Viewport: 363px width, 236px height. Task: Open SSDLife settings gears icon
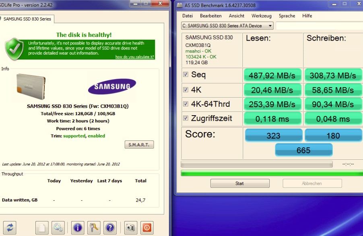(58, 228)
